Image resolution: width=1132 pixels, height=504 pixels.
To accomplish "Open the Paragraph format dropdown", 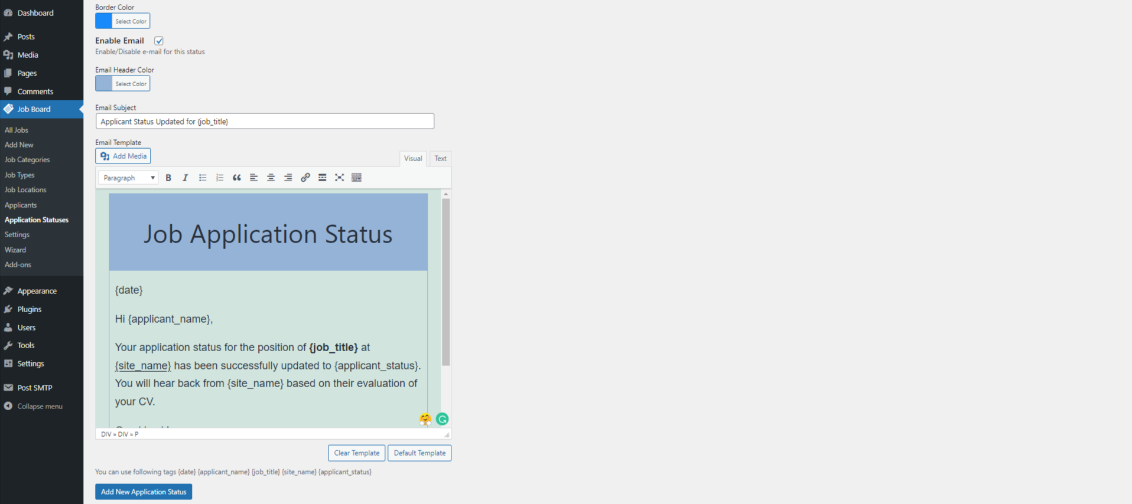I will click(x=128, y=178).
